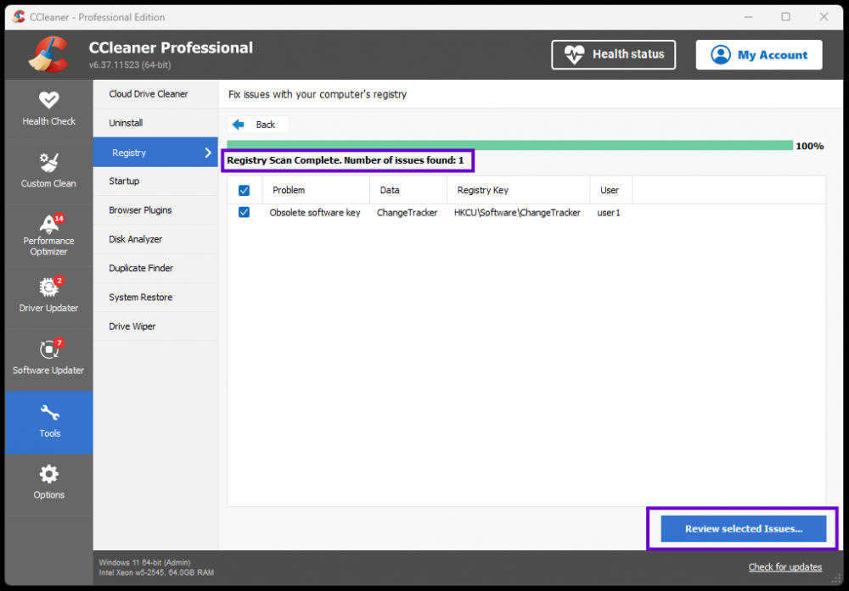Open My Account button
The image size is (849, 591).
759,54
